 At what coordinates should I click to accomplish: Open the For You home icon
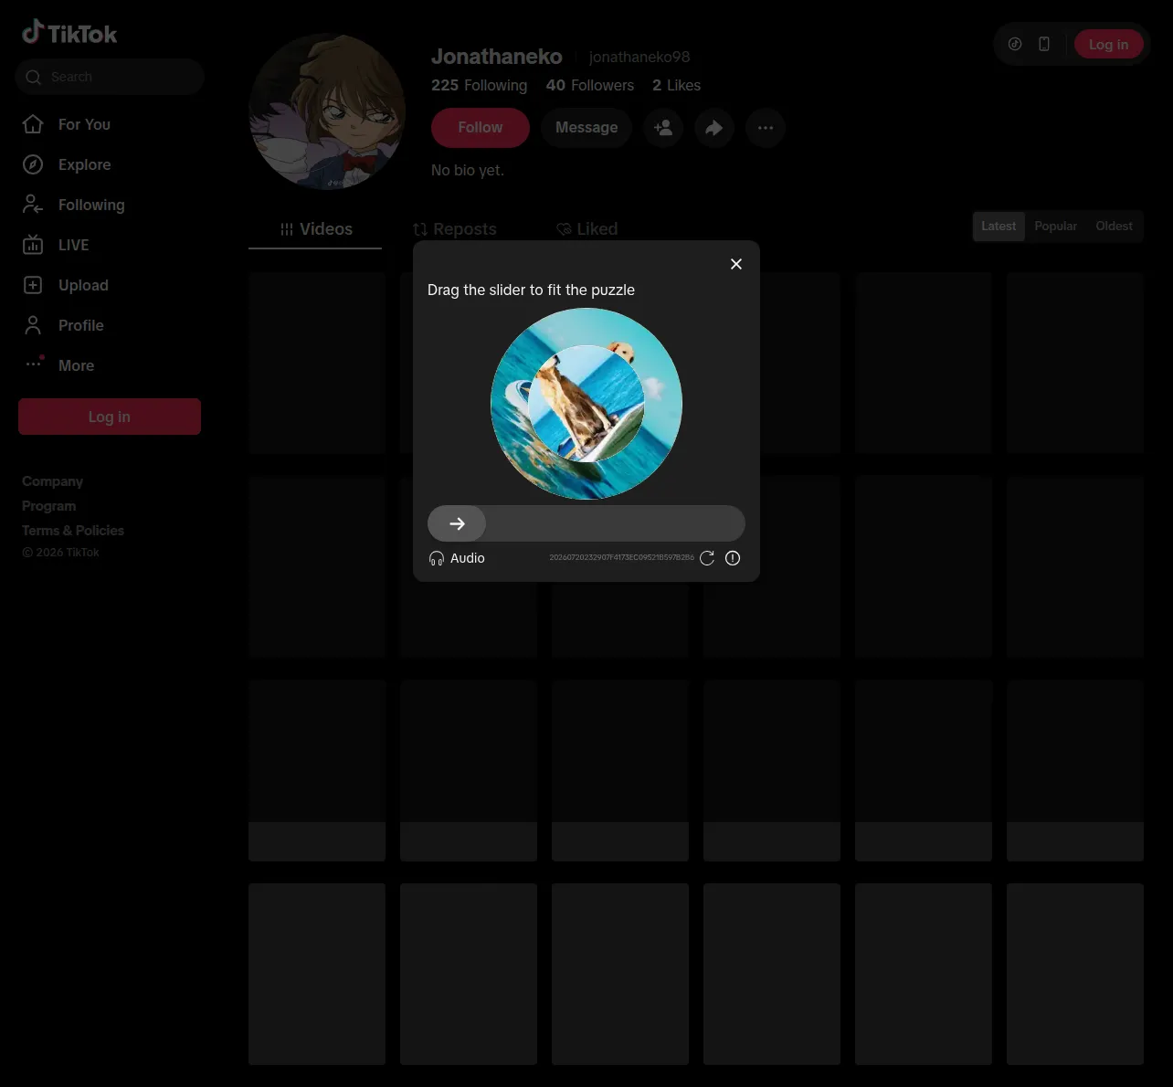[33, 124]
